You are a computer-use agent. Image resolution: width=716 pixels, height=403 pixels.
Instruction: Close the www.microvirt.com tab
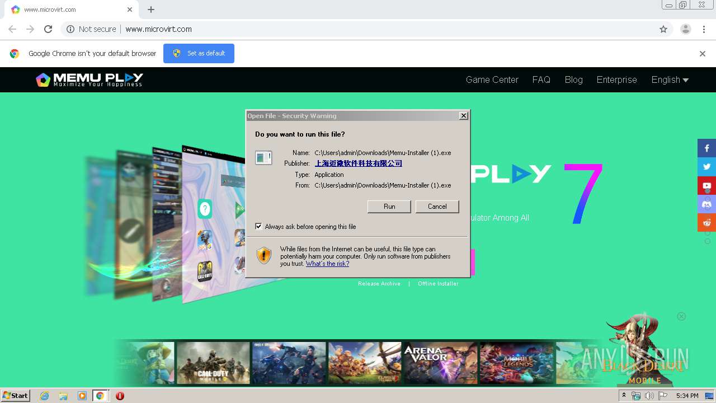[x=130, y=10]
